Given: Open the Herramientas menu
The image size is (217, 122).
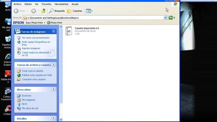Looking at the screenshot, I should pos(61,4).
